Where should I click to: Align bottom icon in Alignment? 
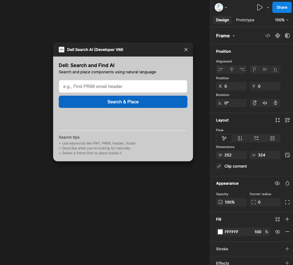point(275,69)
